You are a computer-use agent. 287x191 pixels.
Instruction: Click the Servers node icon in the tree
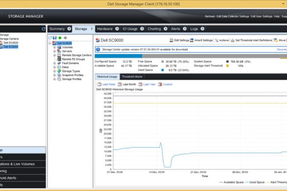click(59, 51)
